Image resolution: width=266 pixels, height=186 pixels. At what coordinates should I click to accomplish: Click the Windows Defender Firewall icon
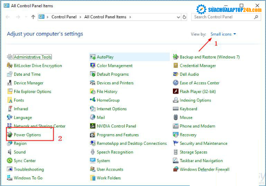(x=176, y=169)
